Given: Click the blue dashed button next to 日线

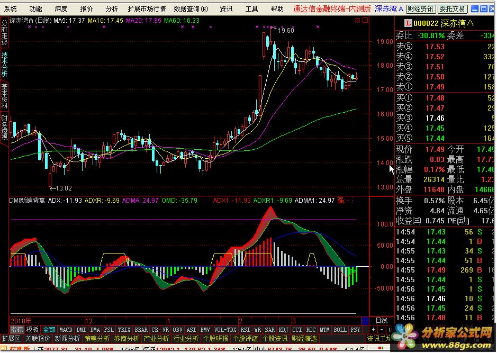Looking at the screenshot, I should click(365, 321).
